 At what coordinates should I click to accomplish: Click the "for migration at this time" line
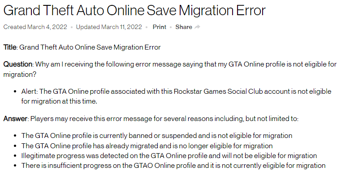[x=59, y=101]
